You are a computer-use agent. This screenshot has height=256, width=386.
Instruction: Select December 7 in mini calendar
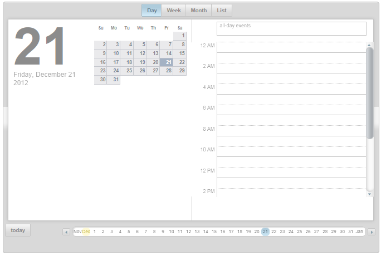click(x=167, y=45)
